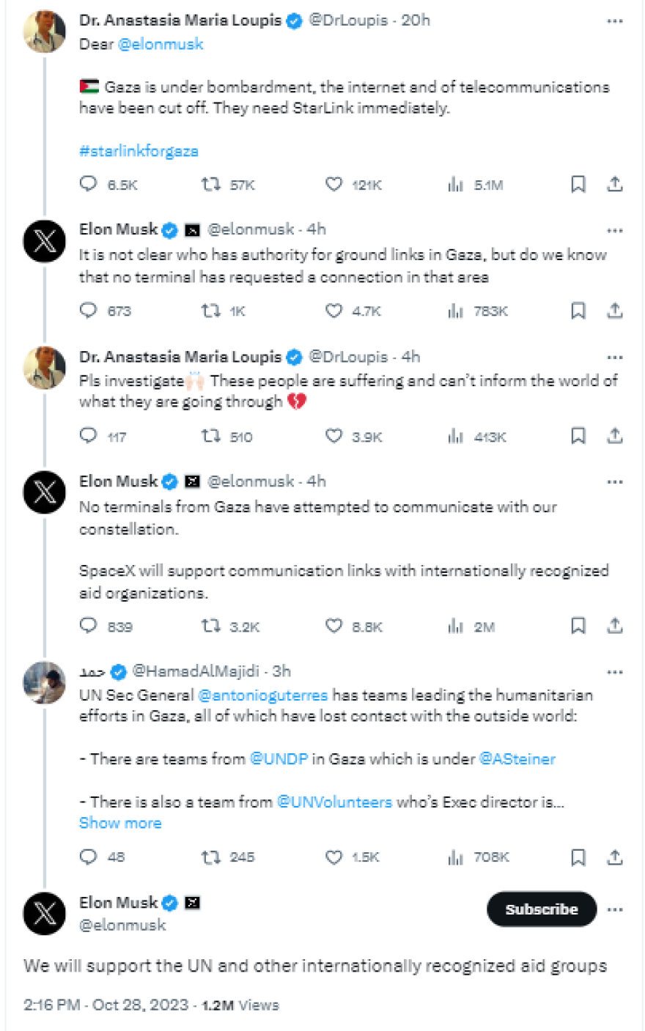
Task: Open options menu on Elon's 'ground links' tweet
Action: coord(614,229)
